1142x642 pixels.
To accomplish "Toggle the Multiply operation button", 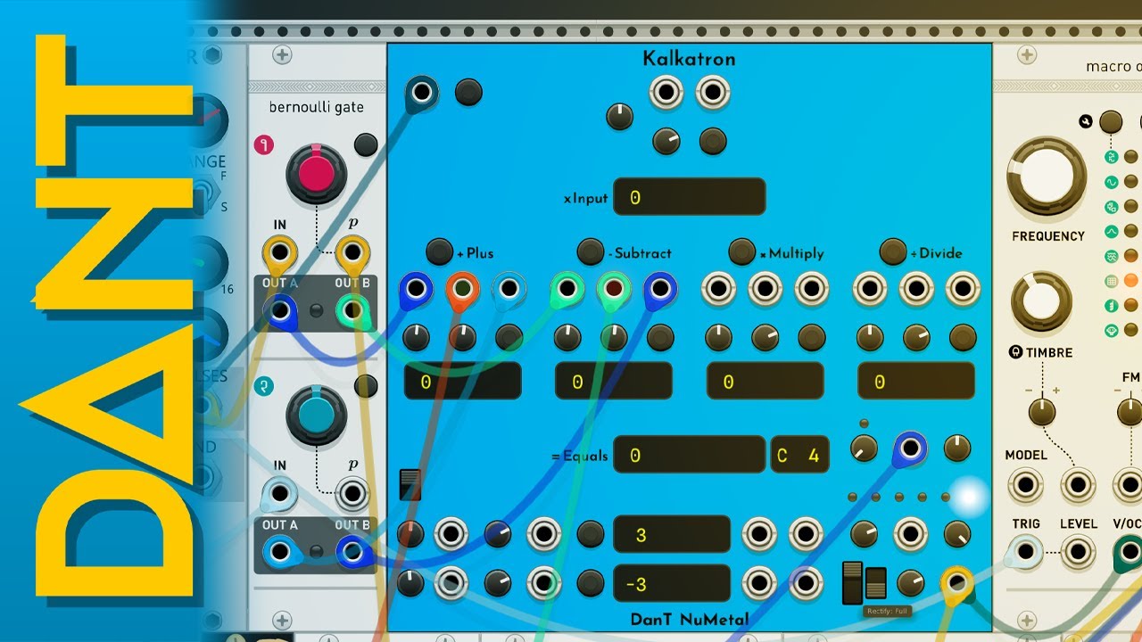I will coord(742,252).
